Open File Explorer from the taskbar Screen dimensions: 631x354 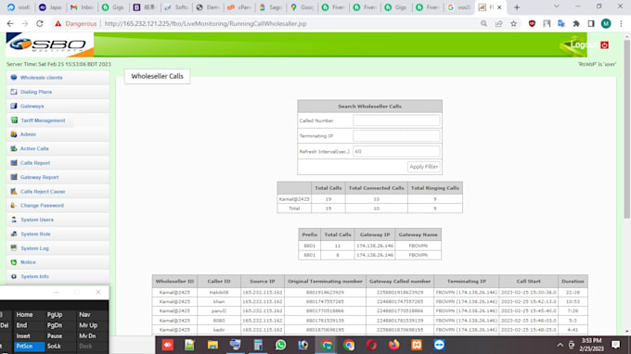click(x=212, y=345)
